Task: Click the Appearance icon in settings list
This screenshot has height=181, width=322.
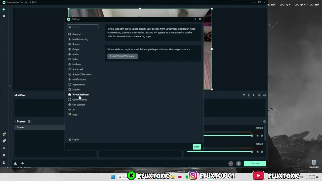Action: tap(70, 84)
